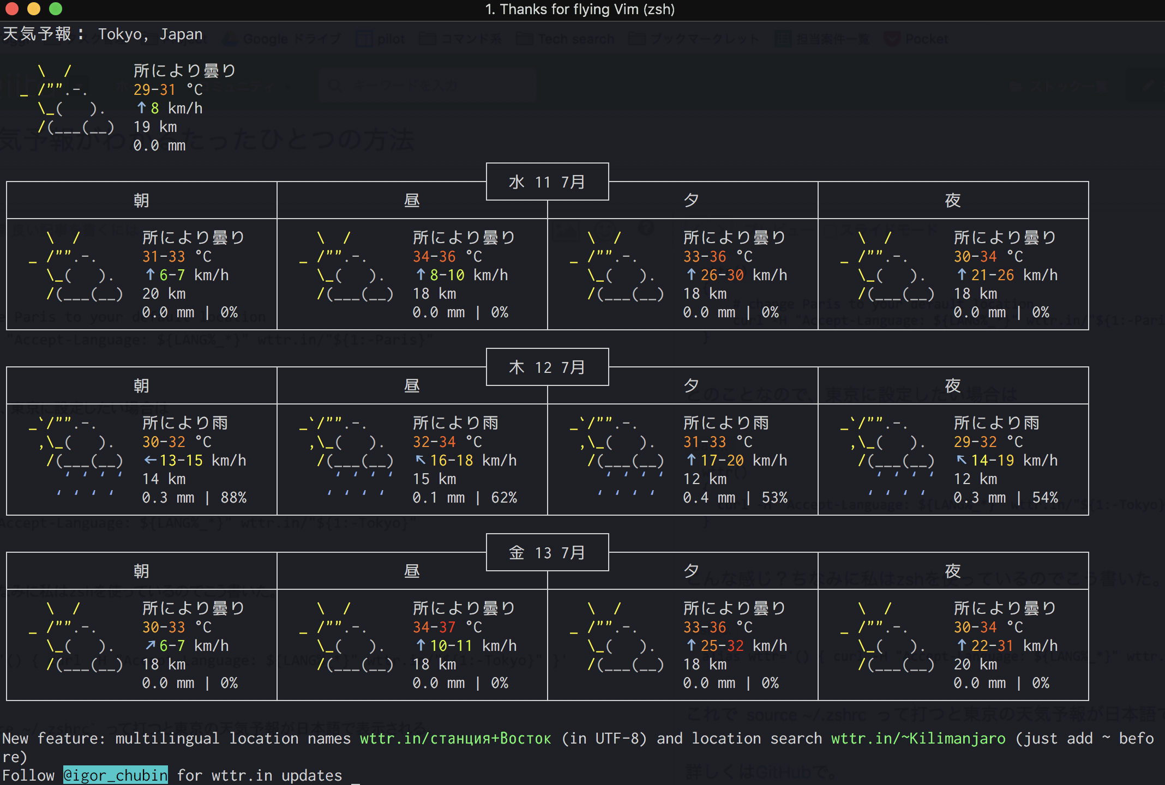Close the terminal window with the red button
The width and height of the screenshot is (1165, 785).
point(12,9)
